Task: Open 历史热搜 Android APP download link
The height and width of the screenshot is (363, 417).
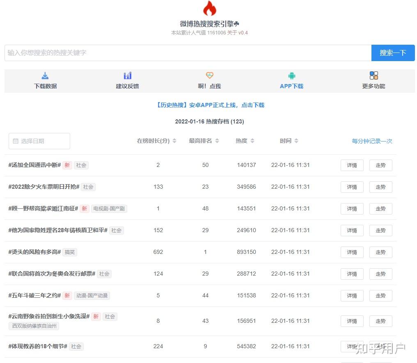Action: point(210,105)
